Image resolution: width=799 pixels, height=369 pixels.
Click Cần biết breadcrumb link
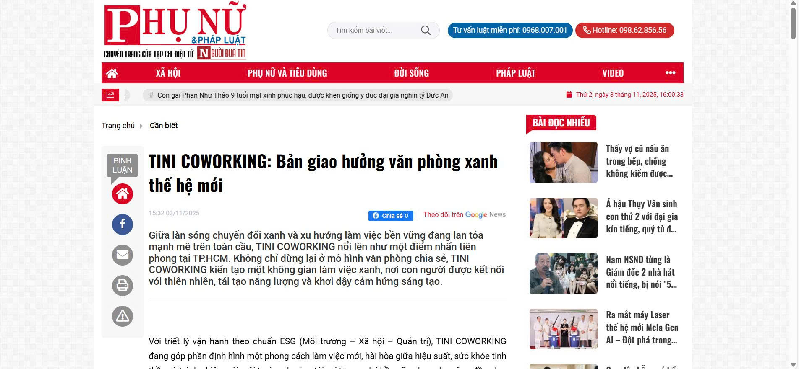coord(164,126)
